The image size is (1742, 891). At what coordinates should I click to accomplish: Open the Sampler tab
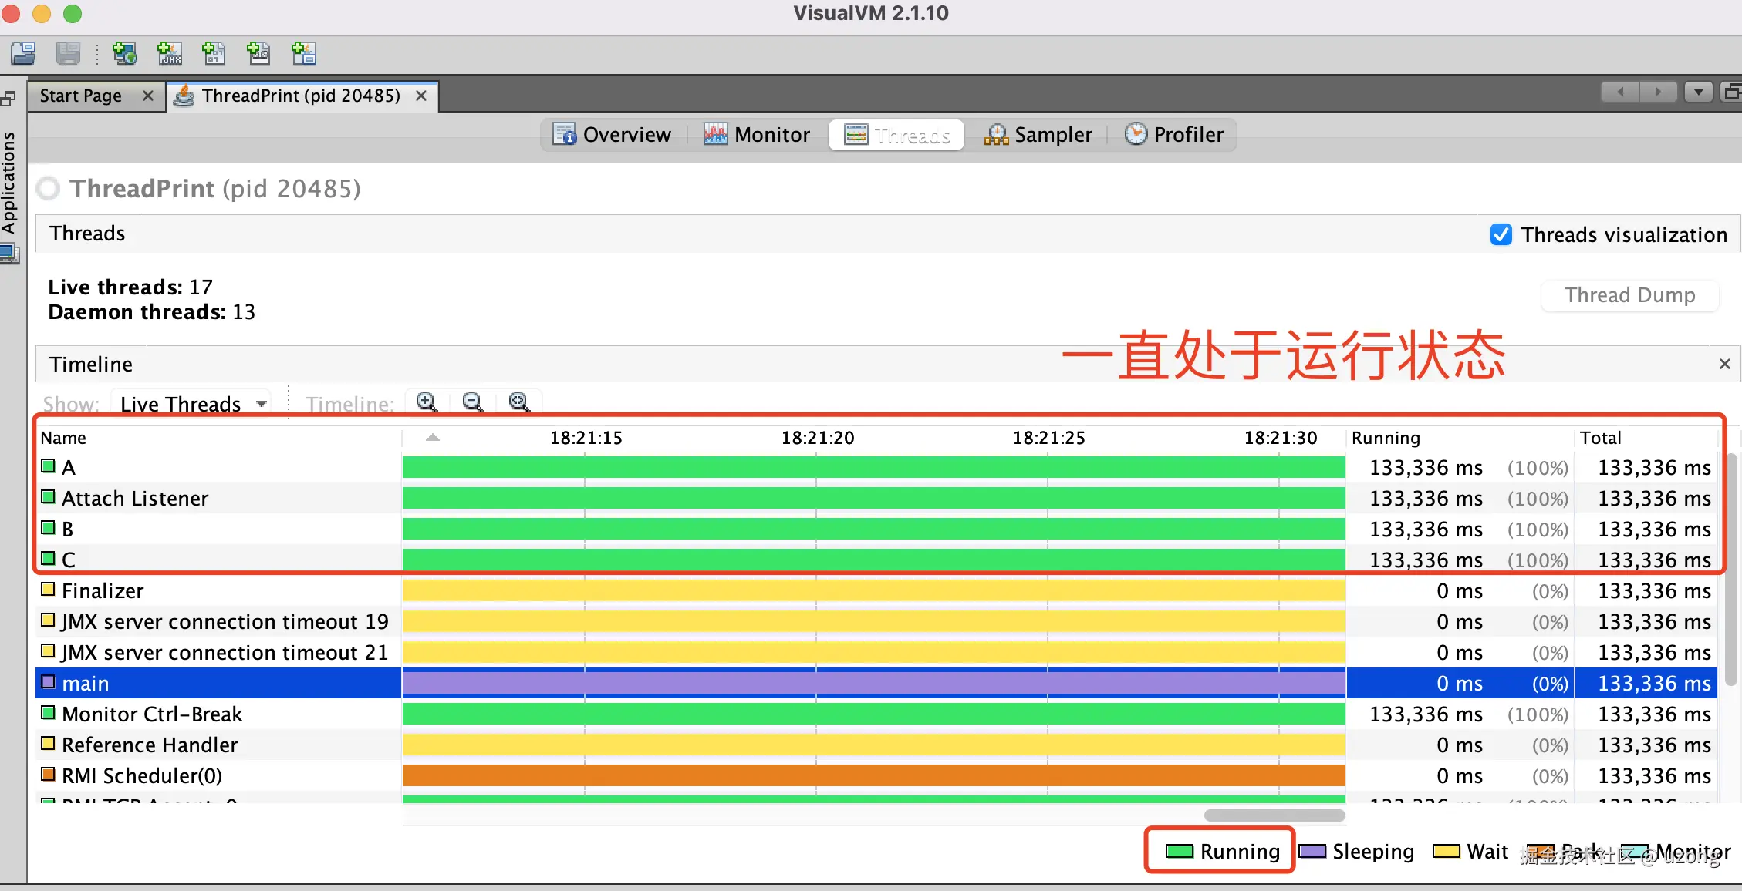pos(1038,135)
